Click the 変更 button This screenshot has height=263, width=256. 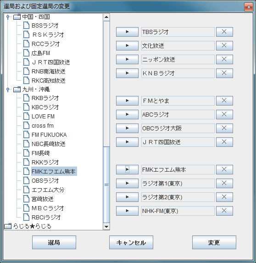[x=214, y=242]
